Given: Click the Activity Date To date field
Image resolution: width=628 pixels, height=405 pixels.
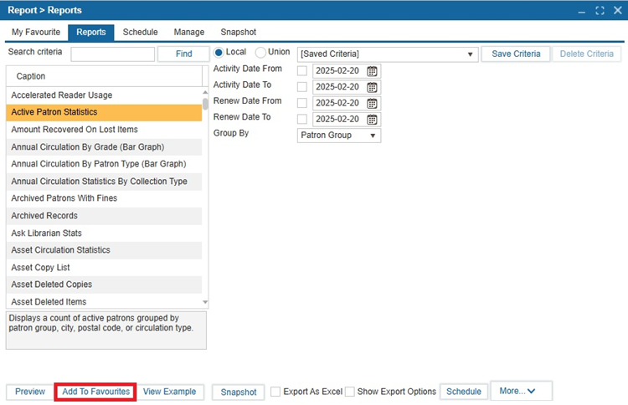Looking at the screenshot, I should pos(340,87).
